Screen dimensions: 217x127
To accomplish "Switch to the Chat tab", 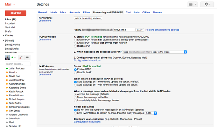I will point(128,13).
